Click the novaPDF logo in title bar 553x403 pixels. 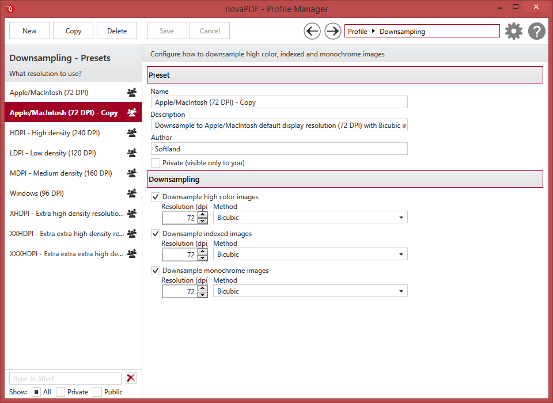(10, 9)
